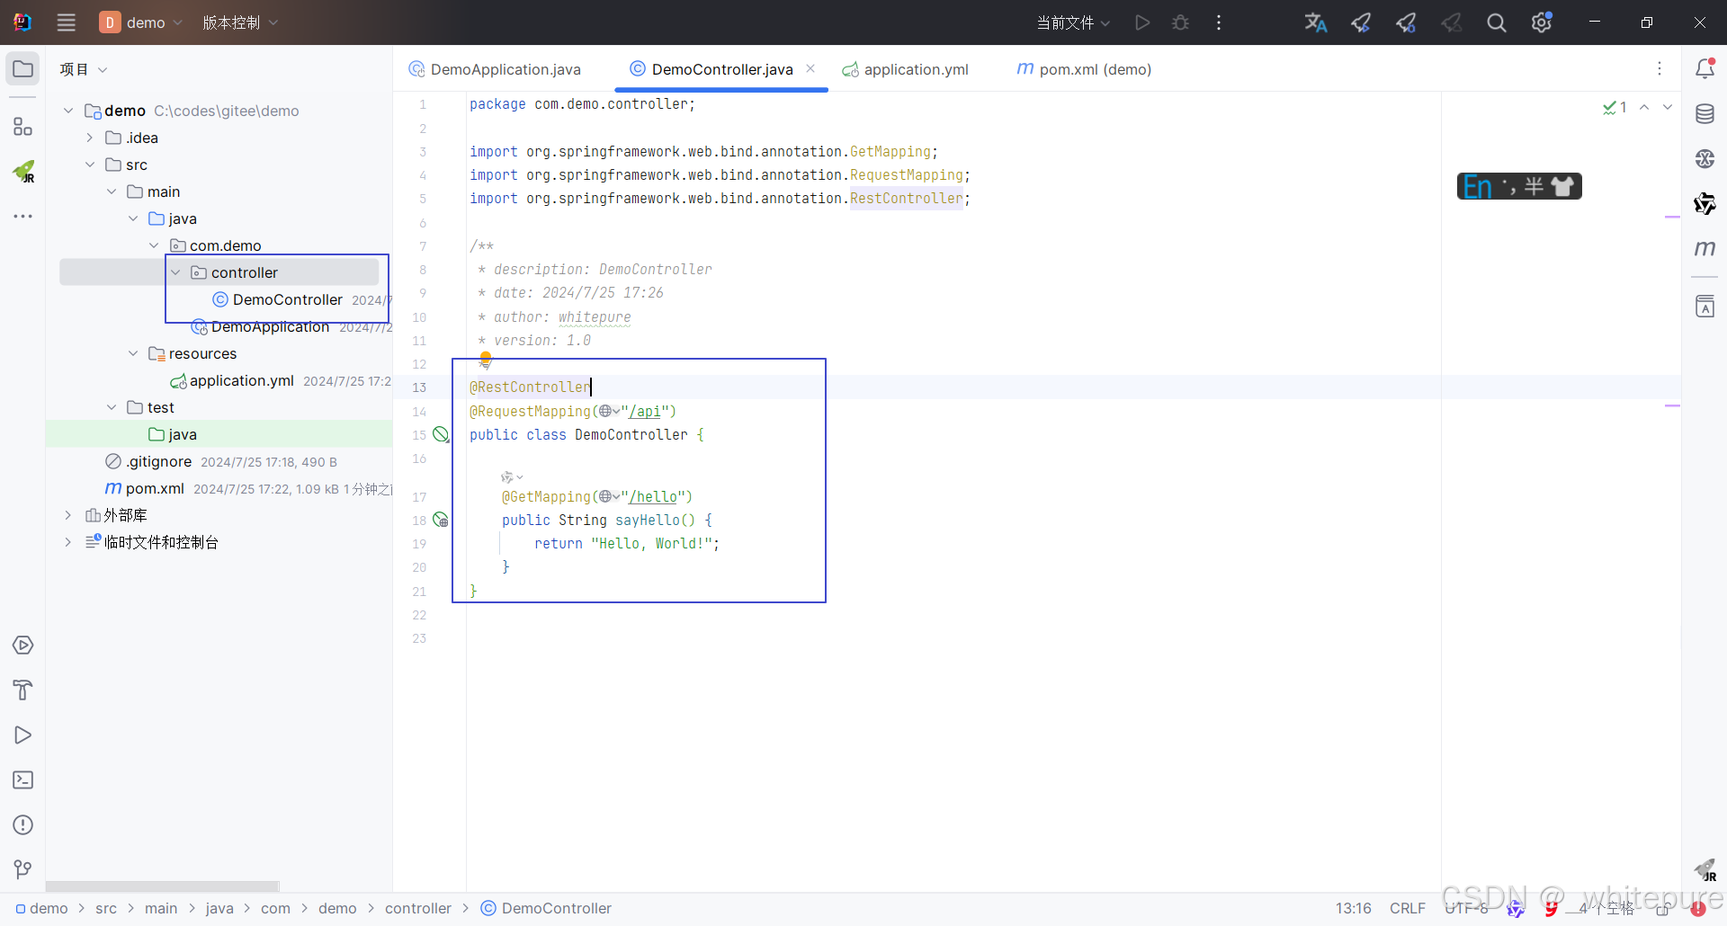Viewport: 1727px width, 926px height.
Task: Open the demo project dropdown
Action: click(142, 22)
